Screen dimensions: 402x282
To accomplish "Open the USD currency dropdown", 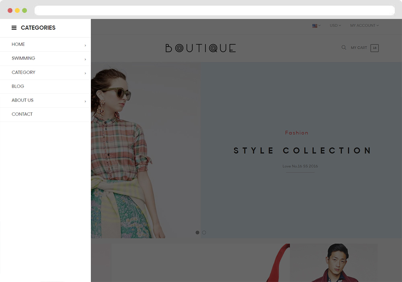I will (335, 25).
